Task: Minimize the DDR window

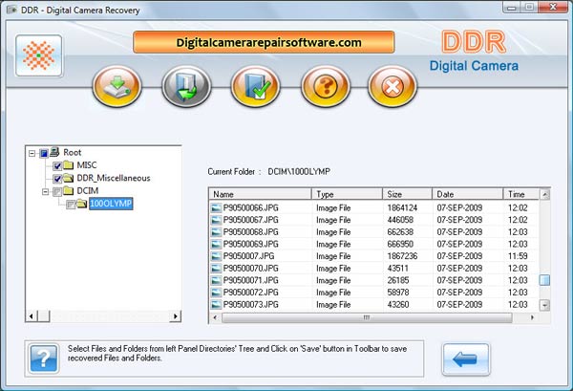Action: [512, 8]
